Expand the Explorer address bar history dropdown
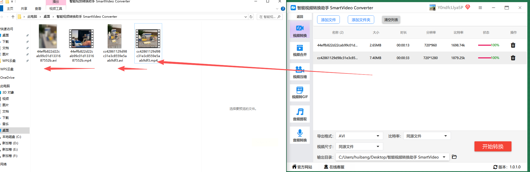Screen dimensions: 530x172 coord(245,17)
